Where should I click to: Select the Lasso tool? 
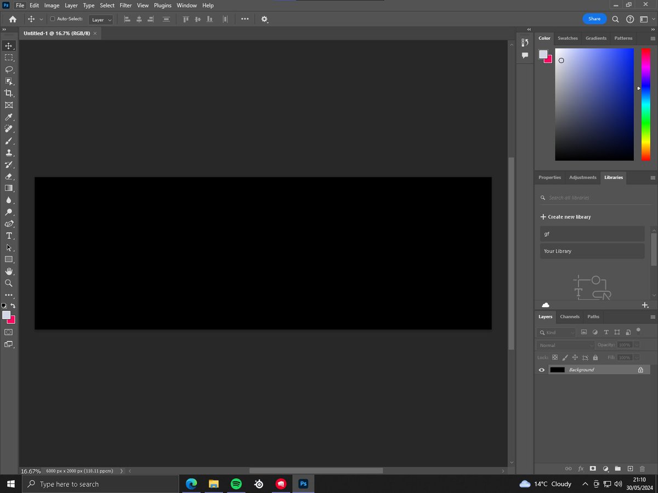[9, 69]
